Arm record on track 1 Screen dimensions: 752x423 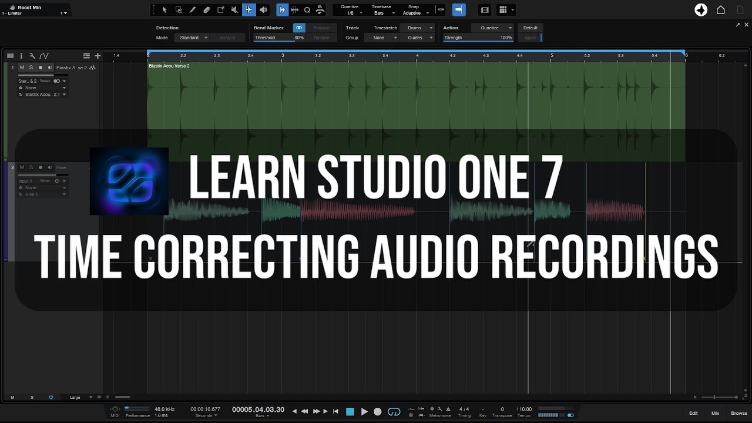[41, 68]
